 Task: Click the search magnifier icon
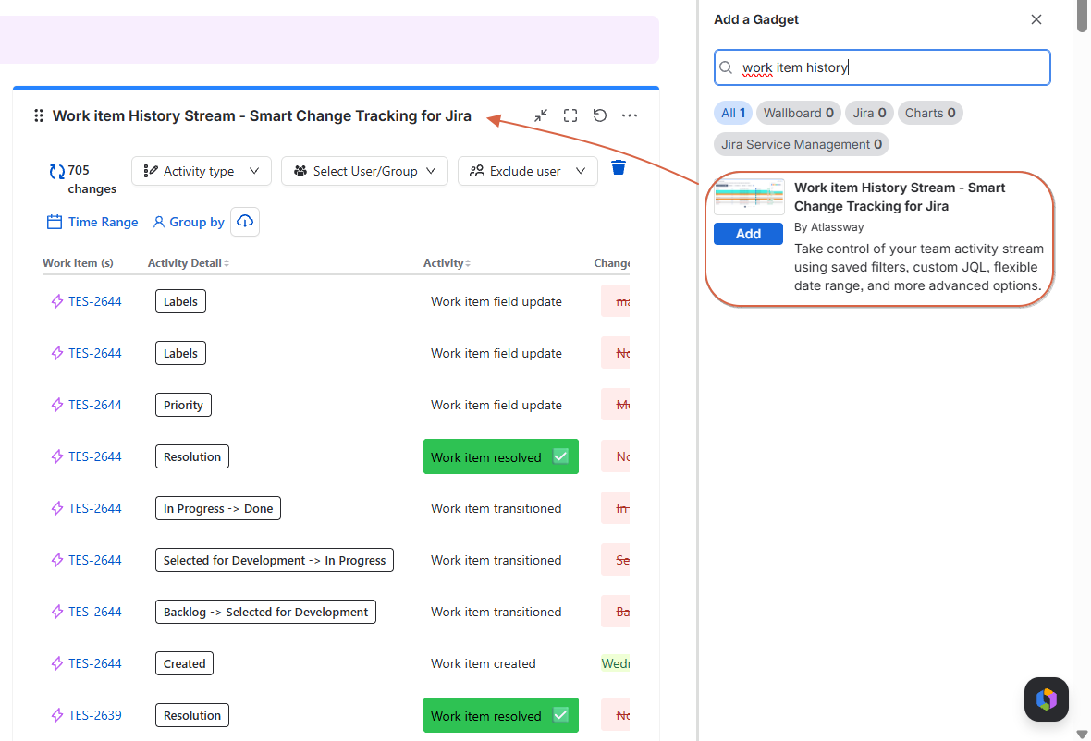pos(726,67)
